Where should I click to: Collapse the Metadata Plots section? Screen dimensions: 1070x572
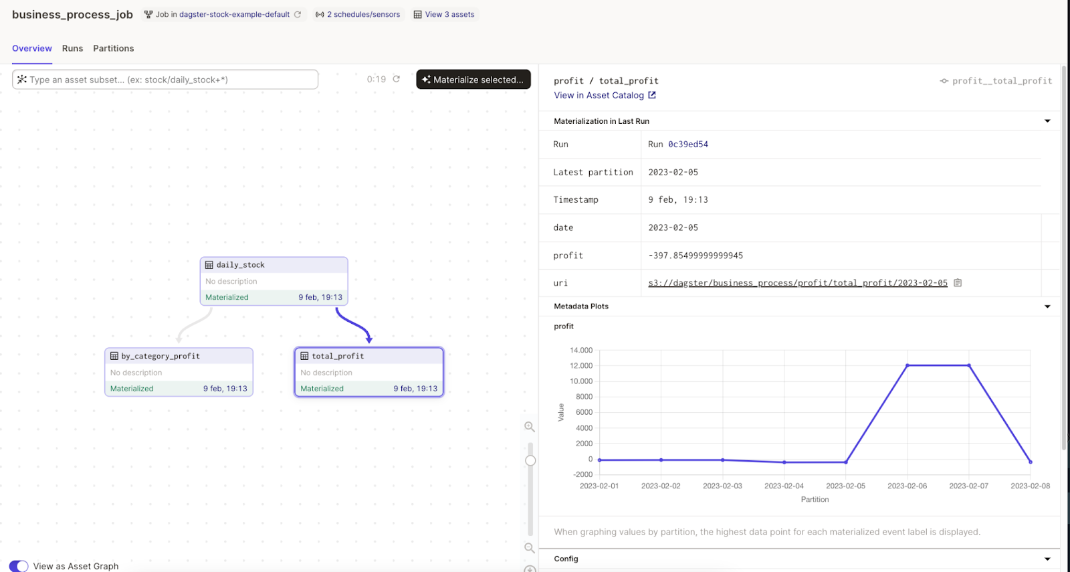coord(1047,306)
